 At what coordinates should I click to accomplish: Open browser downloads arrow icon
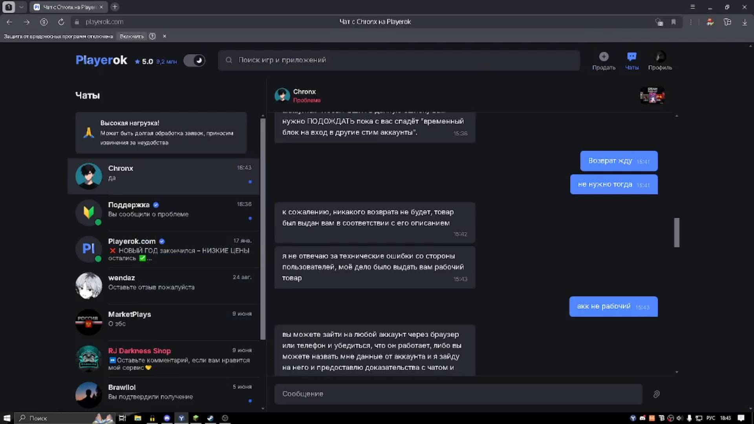click(x=744, y=22)
